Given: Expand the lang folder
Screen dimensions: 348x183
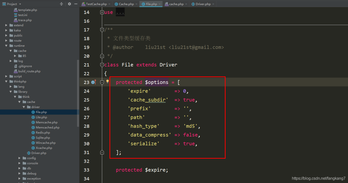Looking at the screenshot, I should click(11, 87).
